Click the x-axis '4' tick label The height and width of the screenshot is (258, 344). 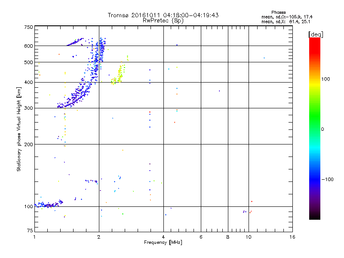[163, 237]
